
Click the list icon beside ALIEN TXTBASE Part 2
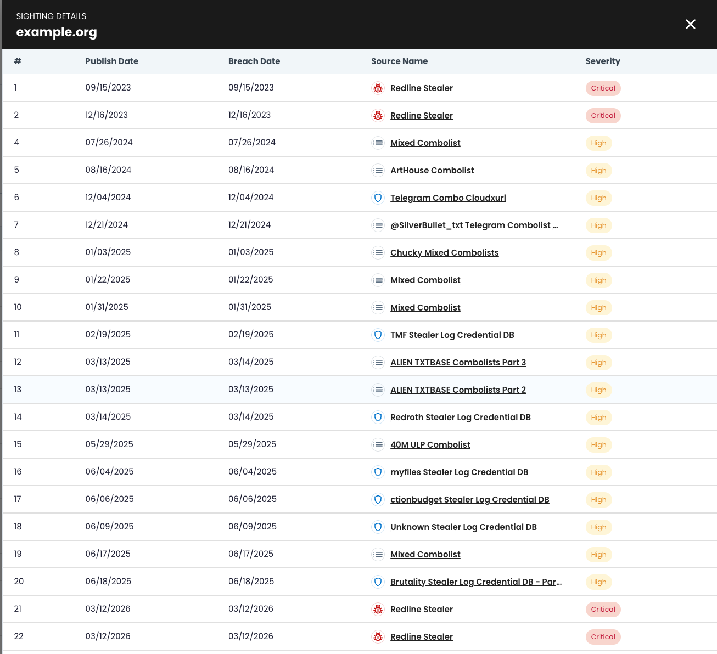pyautogui.click(x=378, y=390)
